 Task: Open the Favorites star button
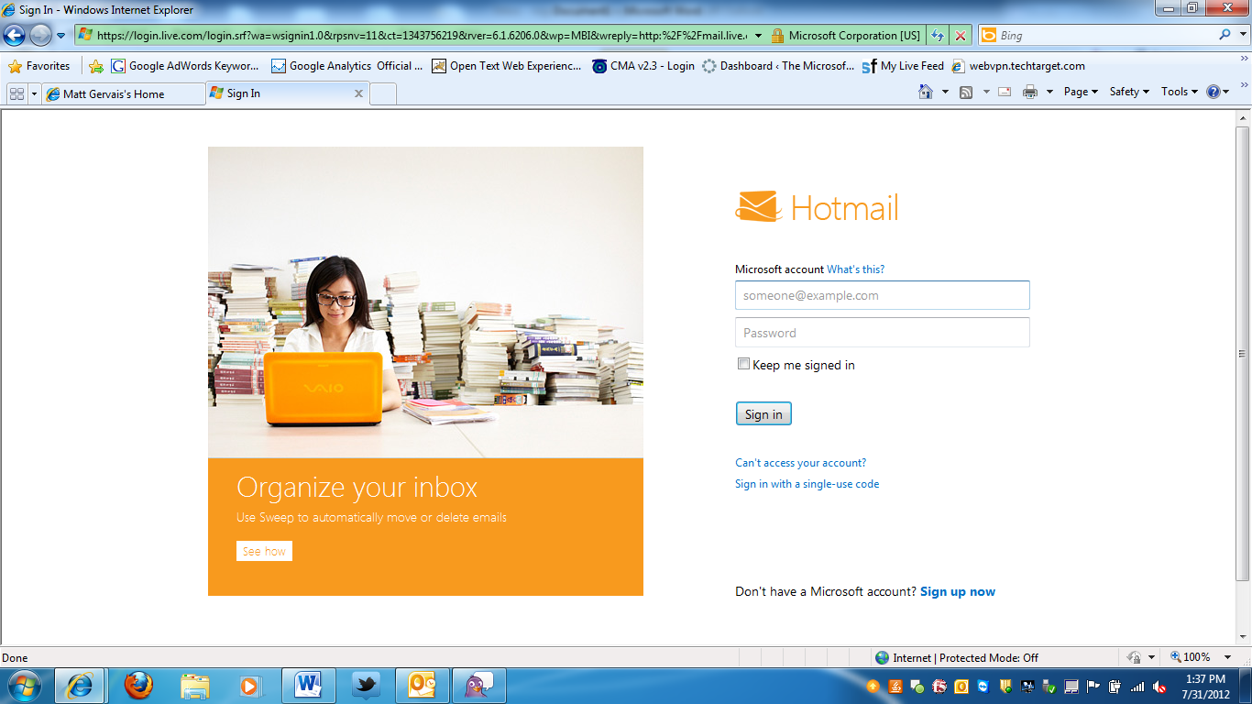click(x=39, y=66)
